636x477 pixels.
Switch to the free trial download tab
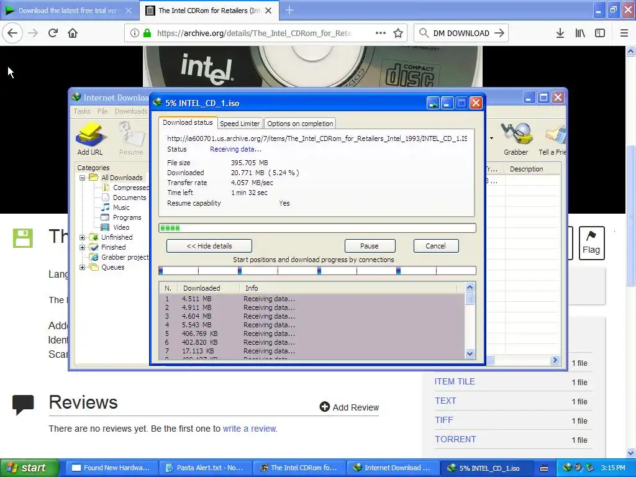68,11
